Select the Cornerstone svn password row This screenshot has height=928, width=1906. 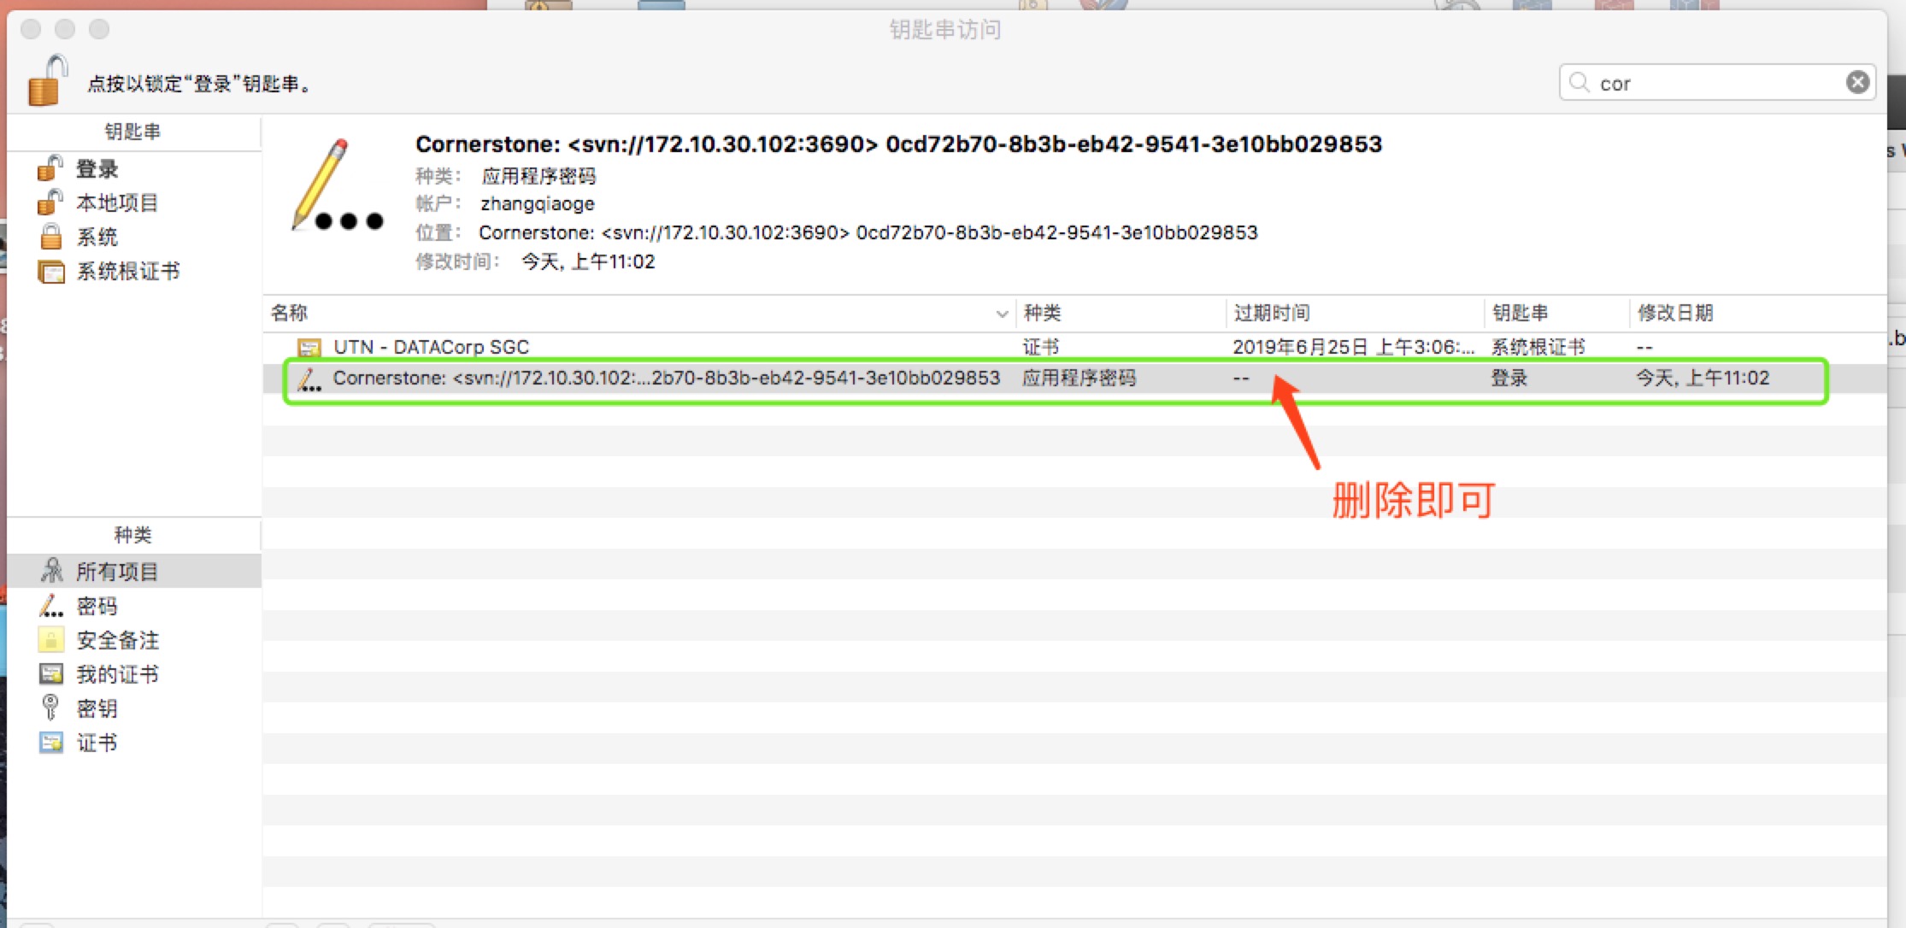[1074, 379]
